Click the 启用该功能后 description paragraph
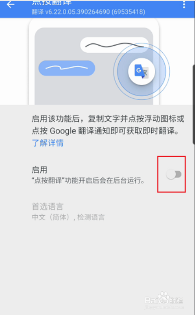196x315 pixels. (x=108, y=125)
